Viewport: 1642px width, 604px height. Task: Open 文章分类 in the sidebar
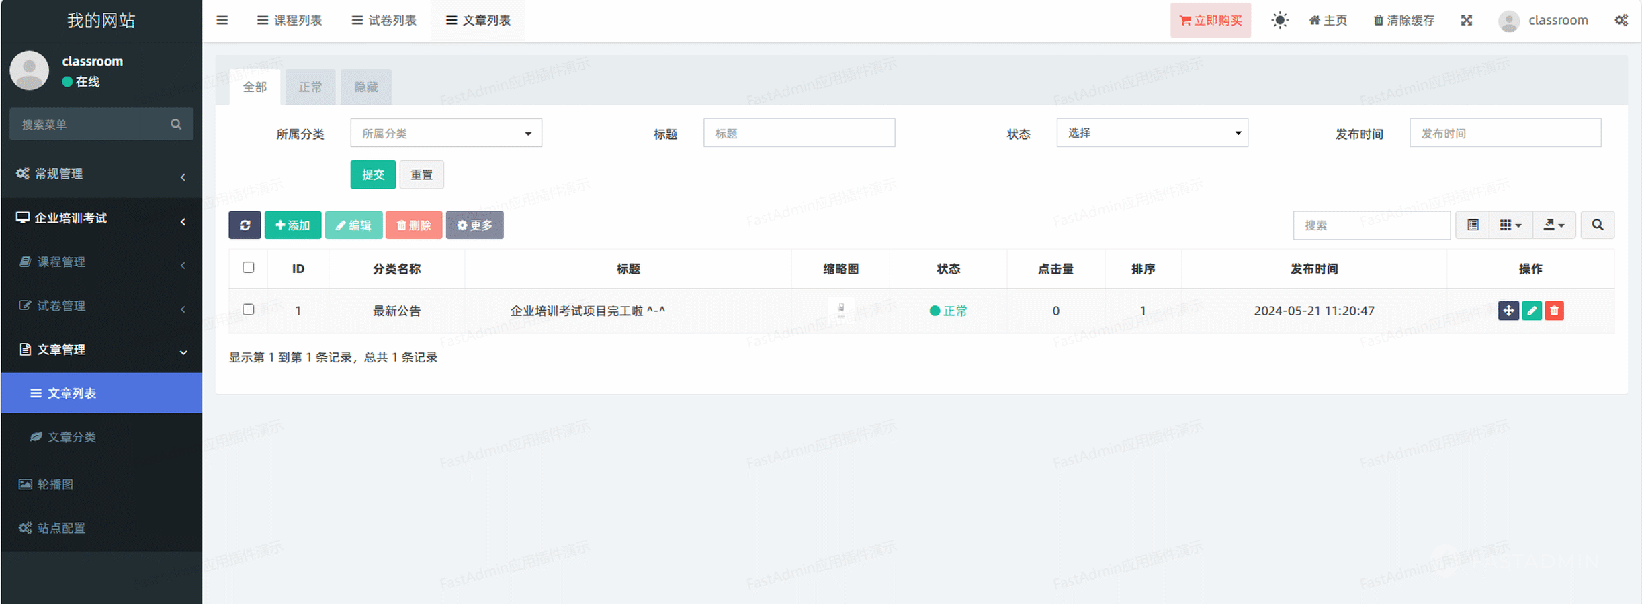[x=71, y=437]
